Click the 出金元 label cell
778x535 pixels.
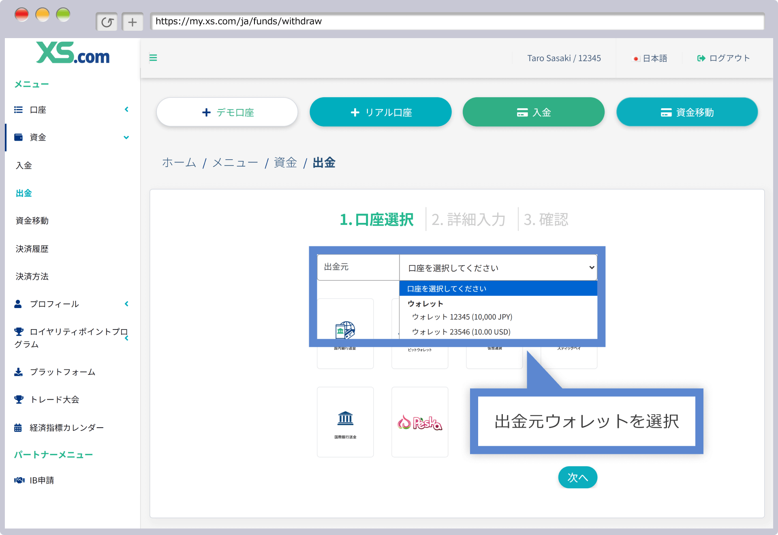(x=358, y=267)
